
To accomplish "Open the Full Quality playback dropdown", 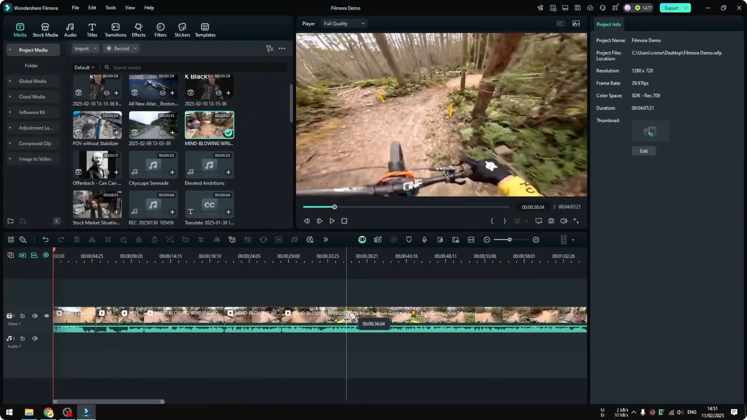I will pos(344,23).
